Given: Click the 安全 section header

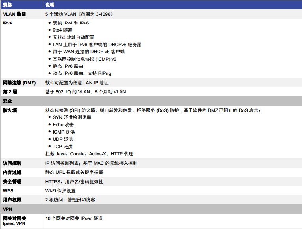Looking at the screenshot, I should [x=8, y=101].
